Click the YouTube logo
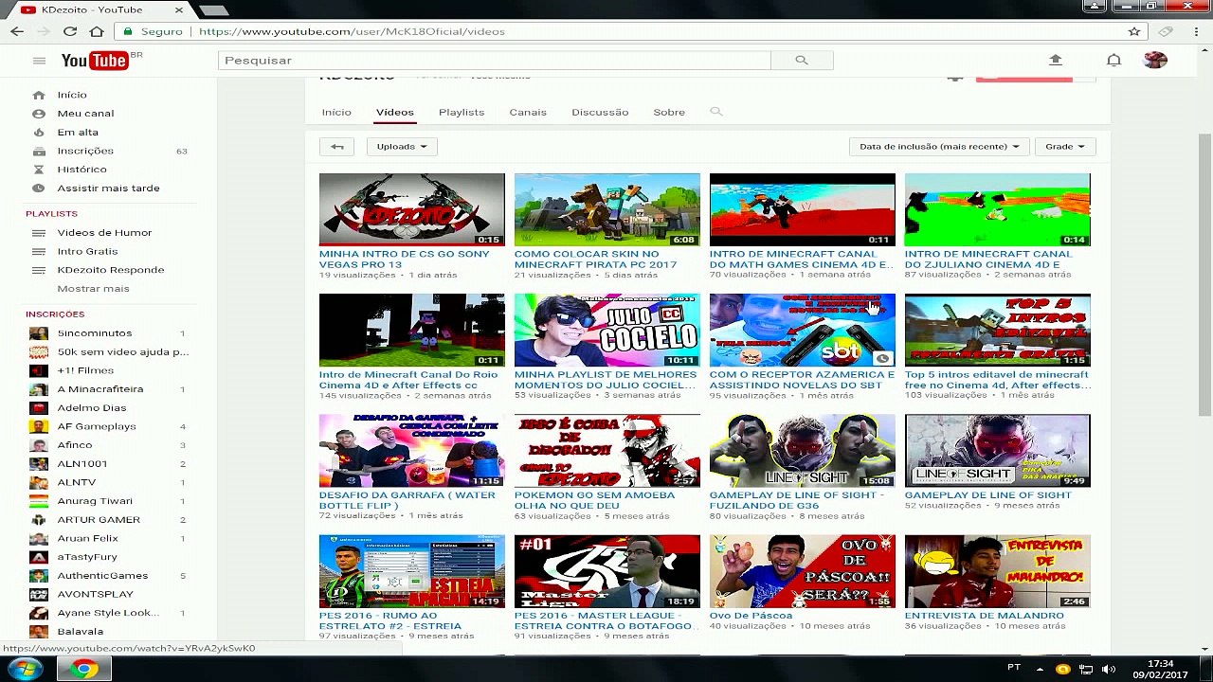This screenshot has width=1213, height=682. tap(95, 61)
